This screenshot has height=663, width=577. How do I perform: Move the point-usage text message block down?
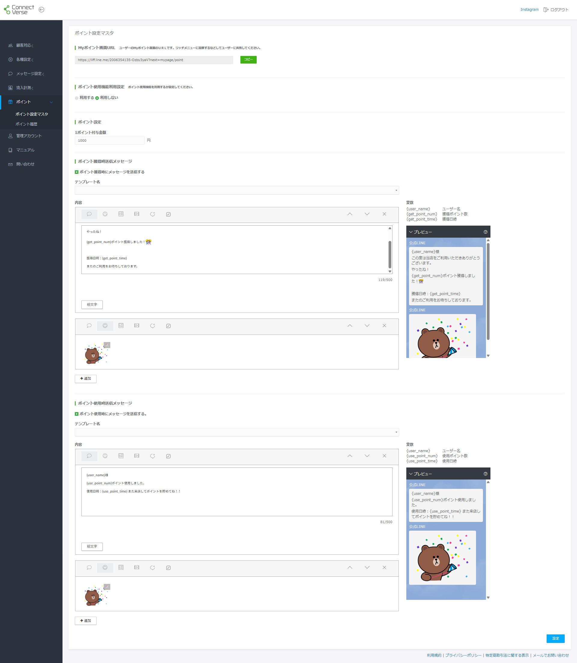point(367,456)
